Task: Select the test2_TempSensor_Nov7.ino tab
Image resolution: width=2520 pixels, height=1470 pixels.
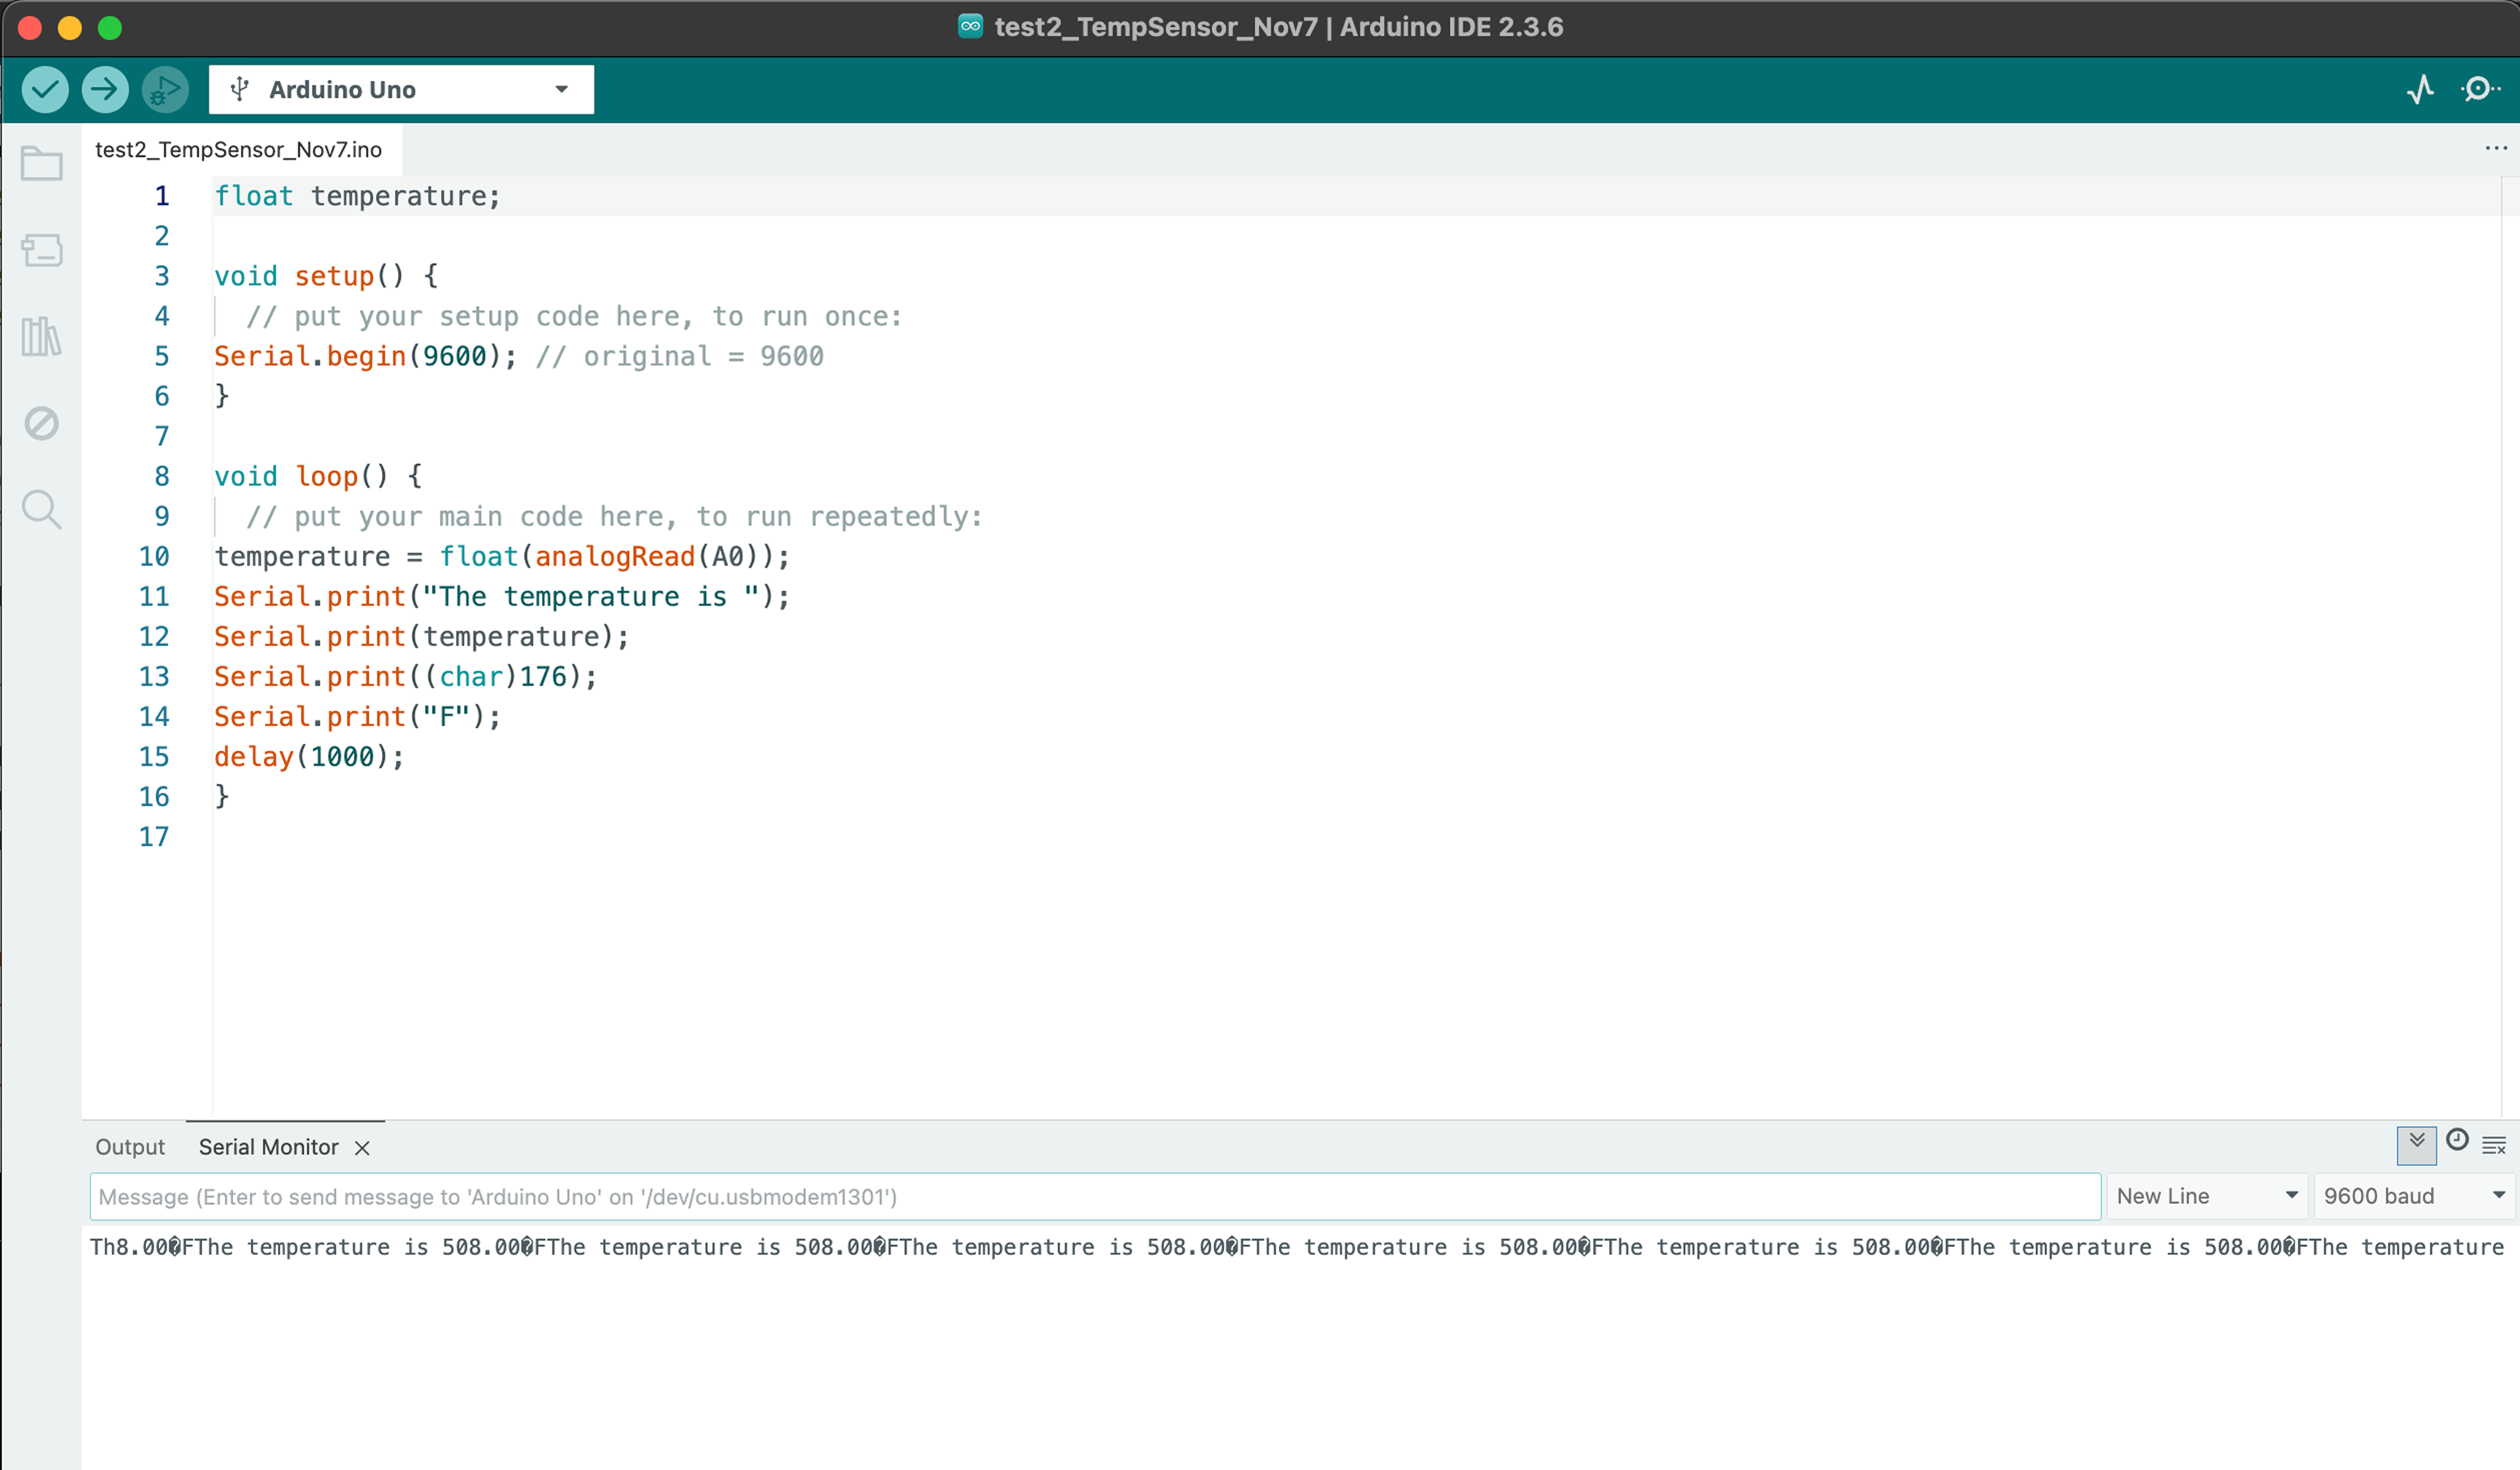Action: point(238,150)
